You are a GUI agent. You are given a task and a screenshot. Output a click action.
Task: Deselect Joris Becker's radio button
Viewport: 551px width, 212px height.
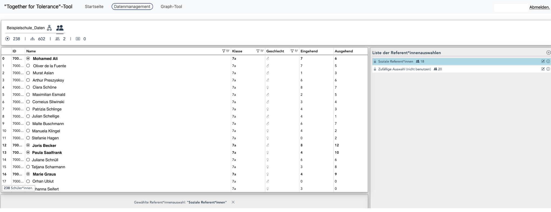(28, 145)
